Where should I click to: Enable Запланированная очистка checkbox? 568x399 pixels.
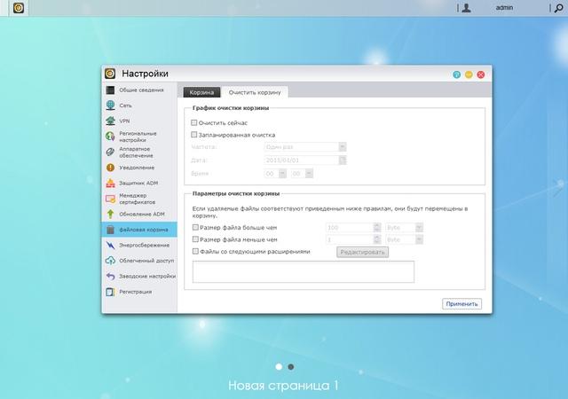click(x=193, y=135)
